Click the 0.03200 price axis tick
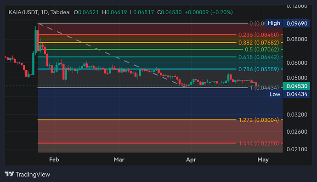Viewport: 317px width, 182px height. [297, 114]
